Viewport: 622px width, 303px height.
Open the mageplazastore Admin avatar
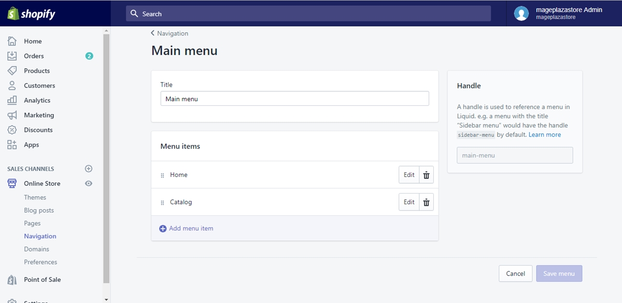pyautogui.click(x=521, y=13)
